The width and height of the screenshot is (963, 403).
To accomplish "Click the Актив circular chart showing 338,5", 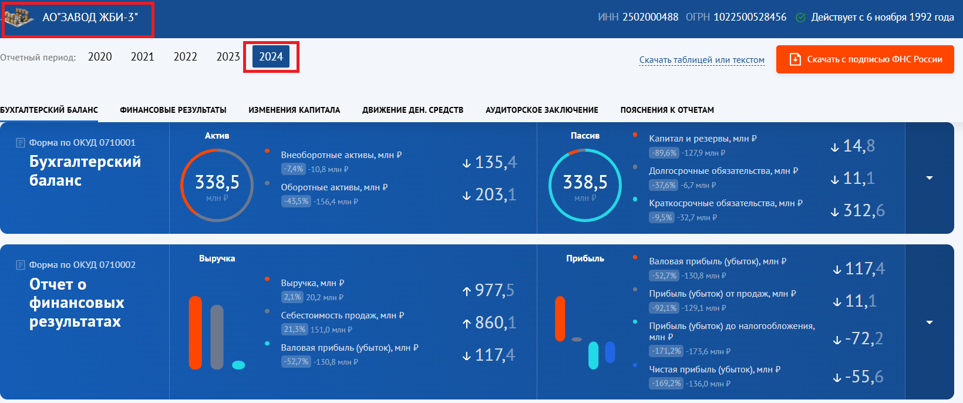I will 217,185.
